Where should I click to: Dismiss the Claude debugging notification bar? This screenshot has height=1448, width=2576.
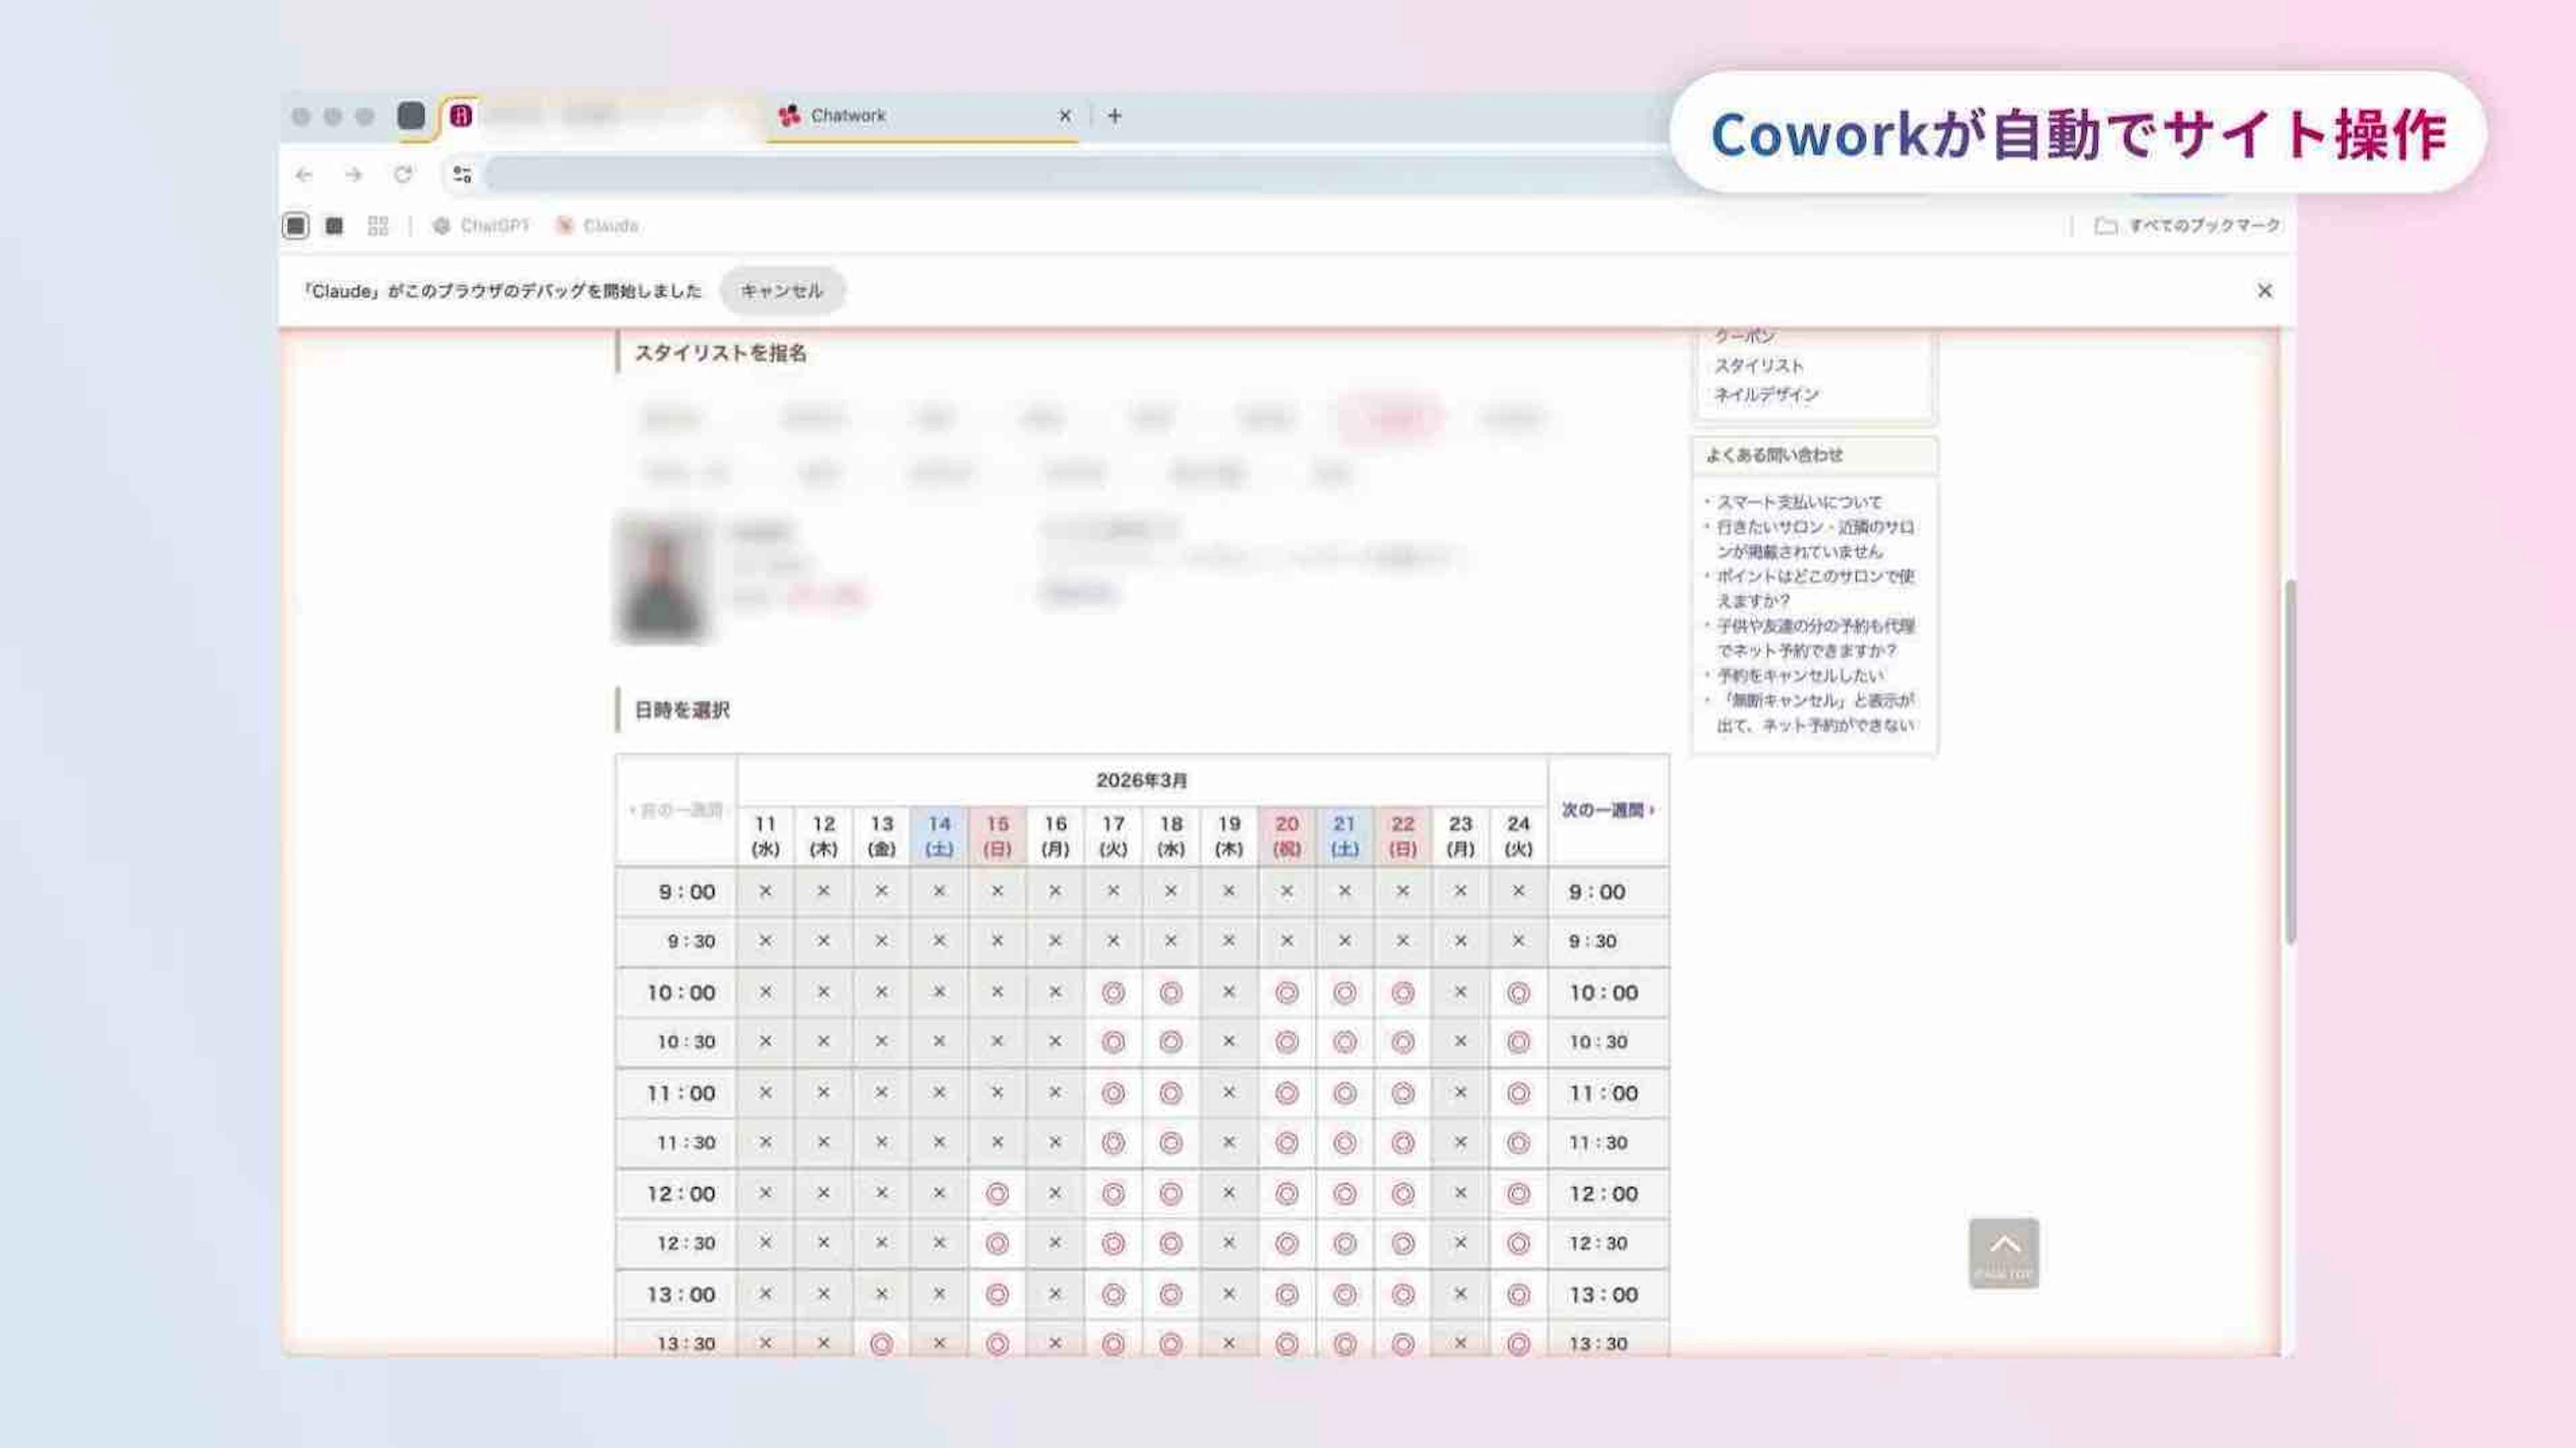click(x=2264, y=291)
